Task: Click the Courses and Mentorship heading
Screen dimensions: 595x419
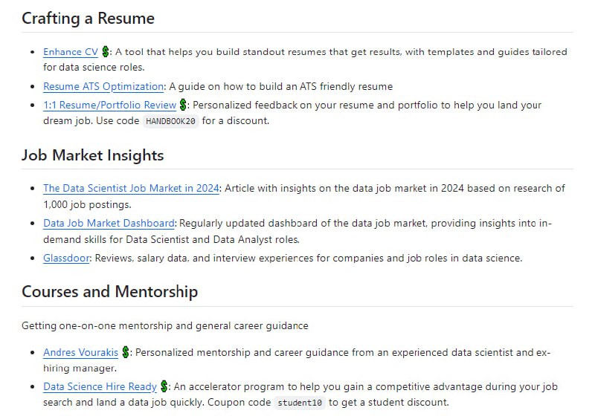Action: [x=109, y=291]
